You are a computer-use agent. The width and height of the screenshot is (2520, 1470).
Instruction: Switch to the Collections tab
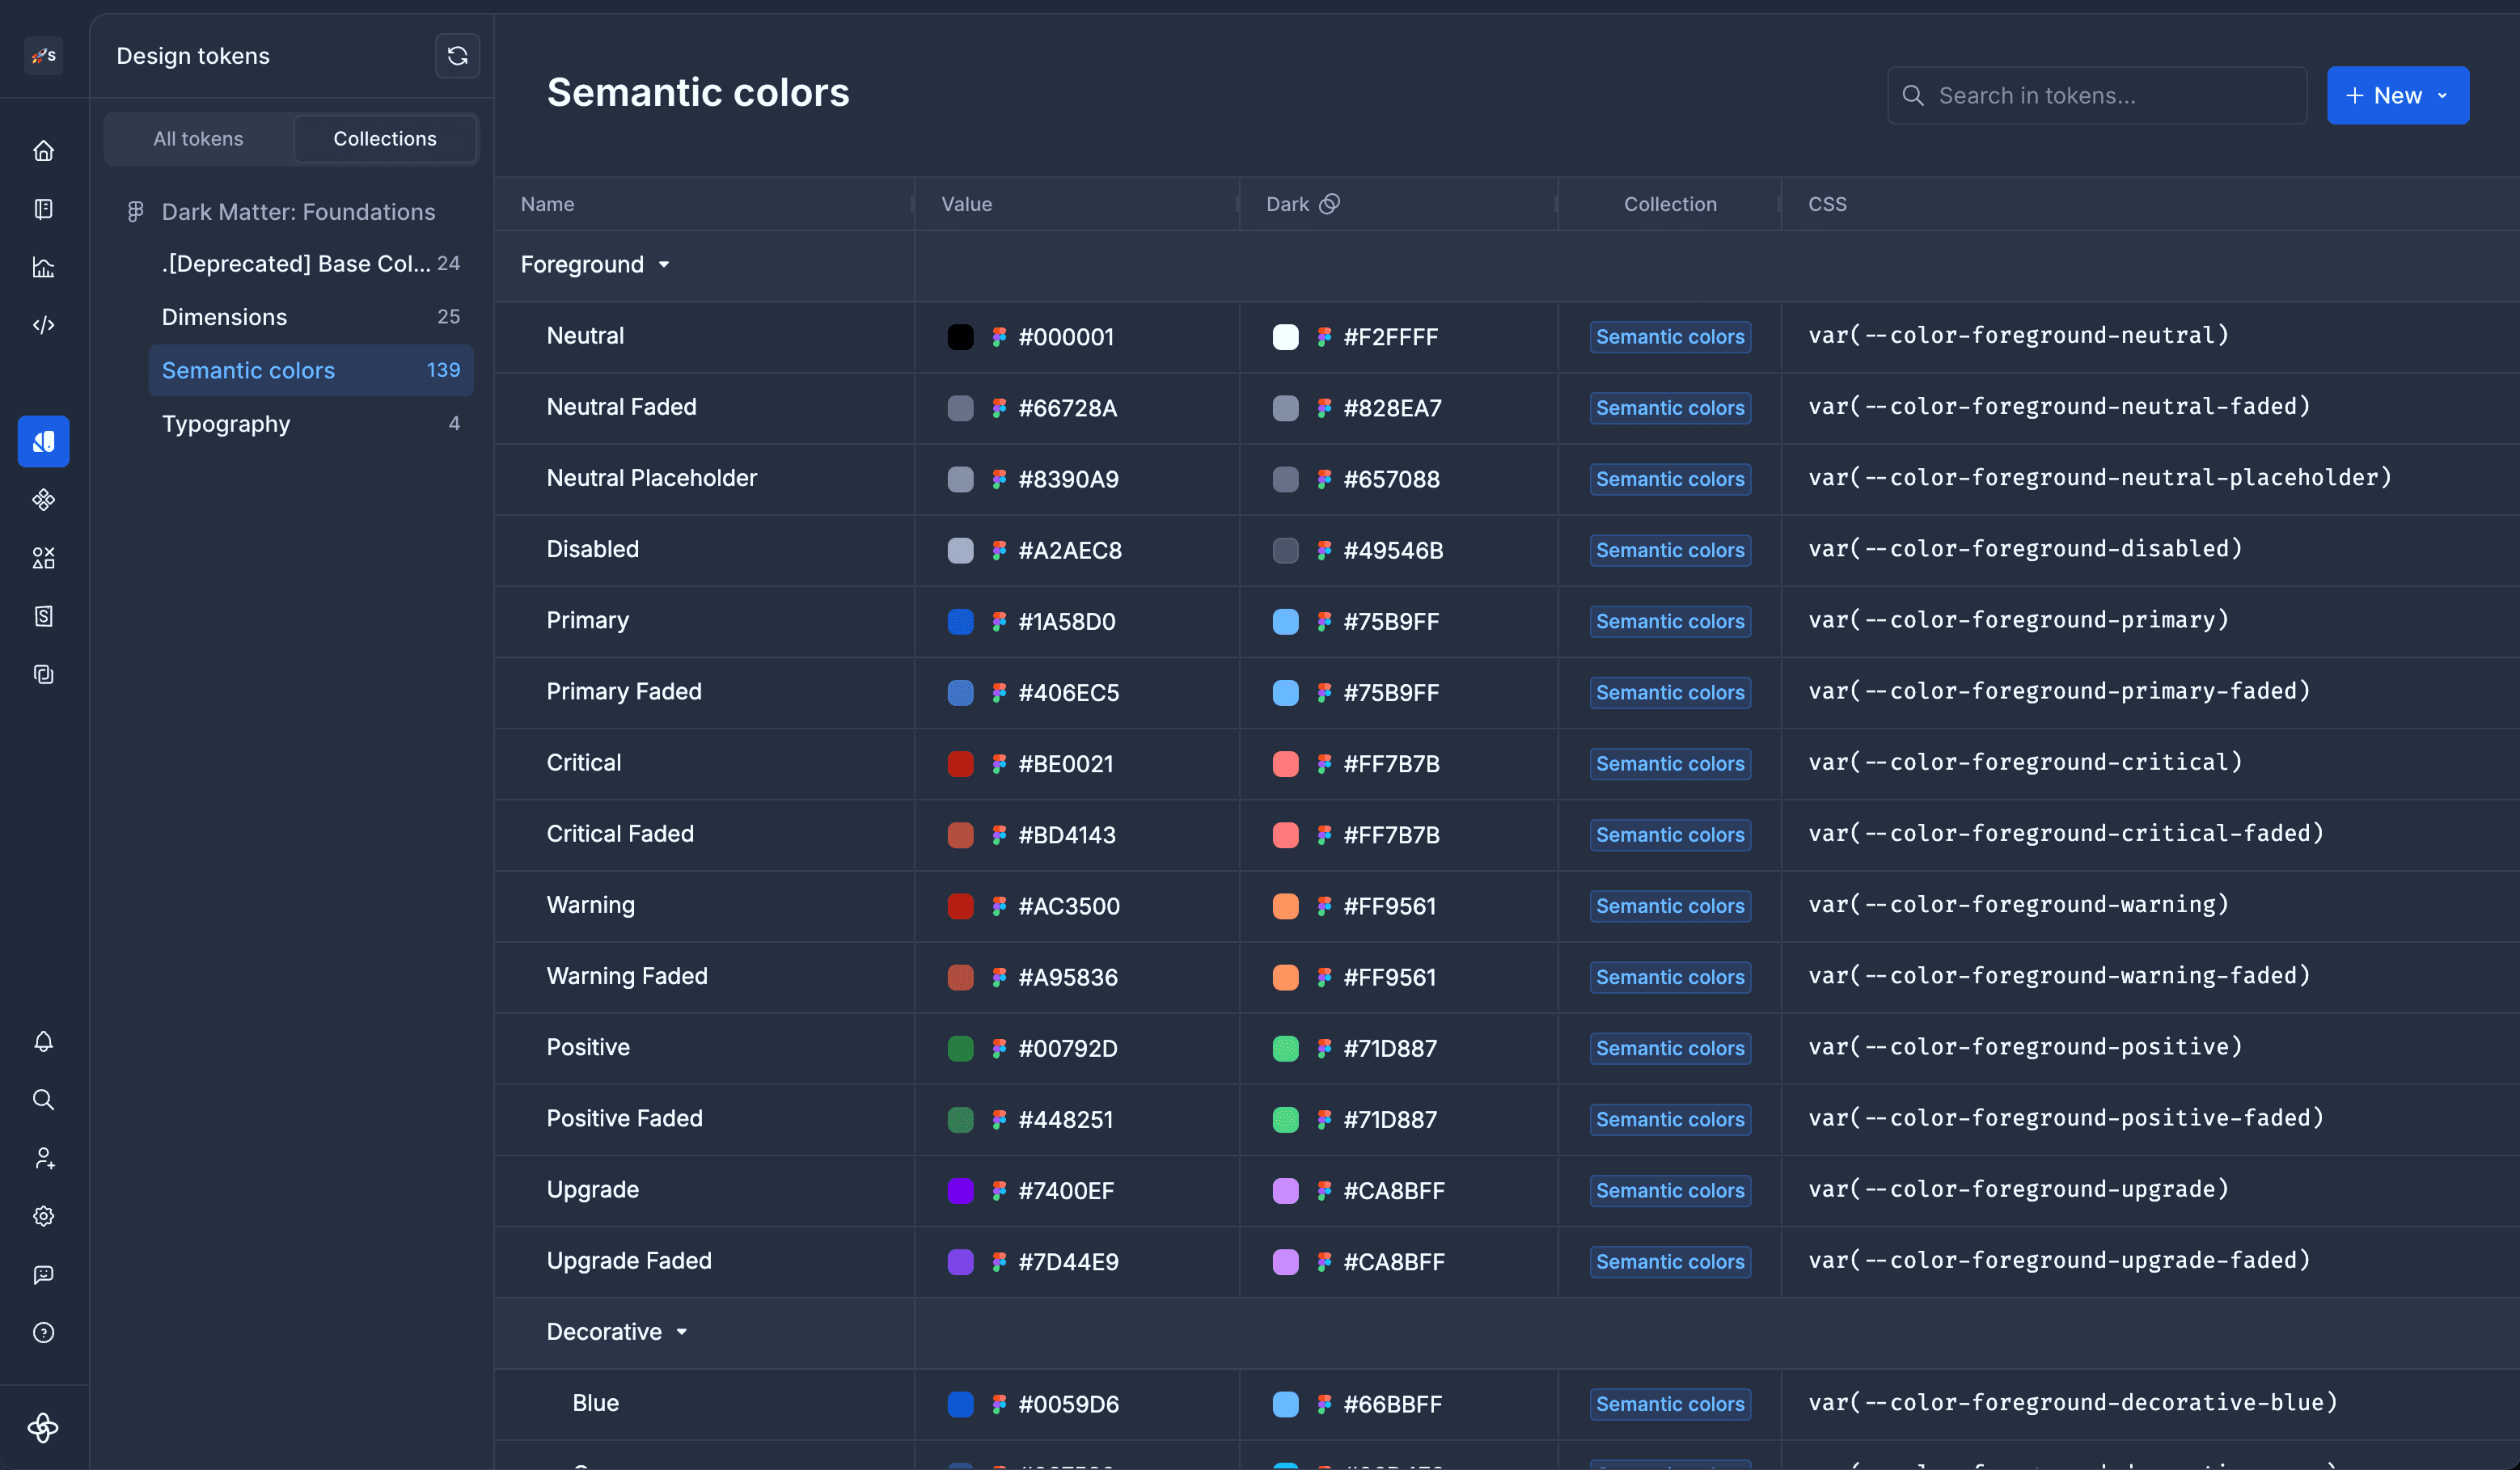coord(385,138)
